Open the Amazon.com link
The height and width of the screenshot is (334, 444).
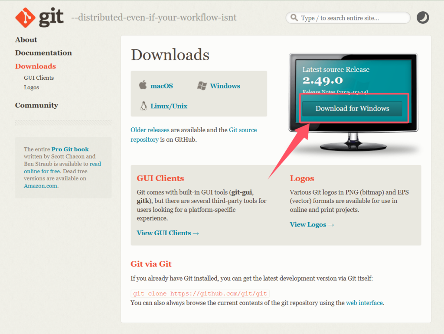click(x=41, y=186)
